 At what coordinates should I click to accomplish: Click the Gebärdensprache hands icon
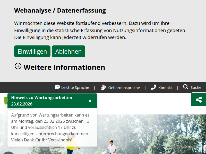tap(103, 87)
